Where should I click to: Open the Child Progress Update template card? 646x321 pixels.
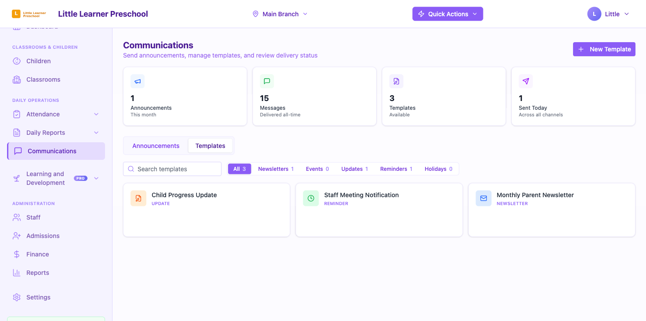click(207, 210)
